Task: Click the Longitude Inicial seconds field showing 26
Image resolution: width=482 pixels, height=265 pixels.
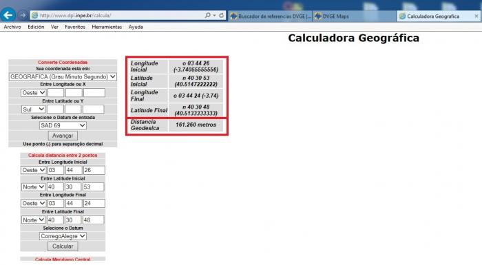Action: pyautogui.click(x=94, y=170)
